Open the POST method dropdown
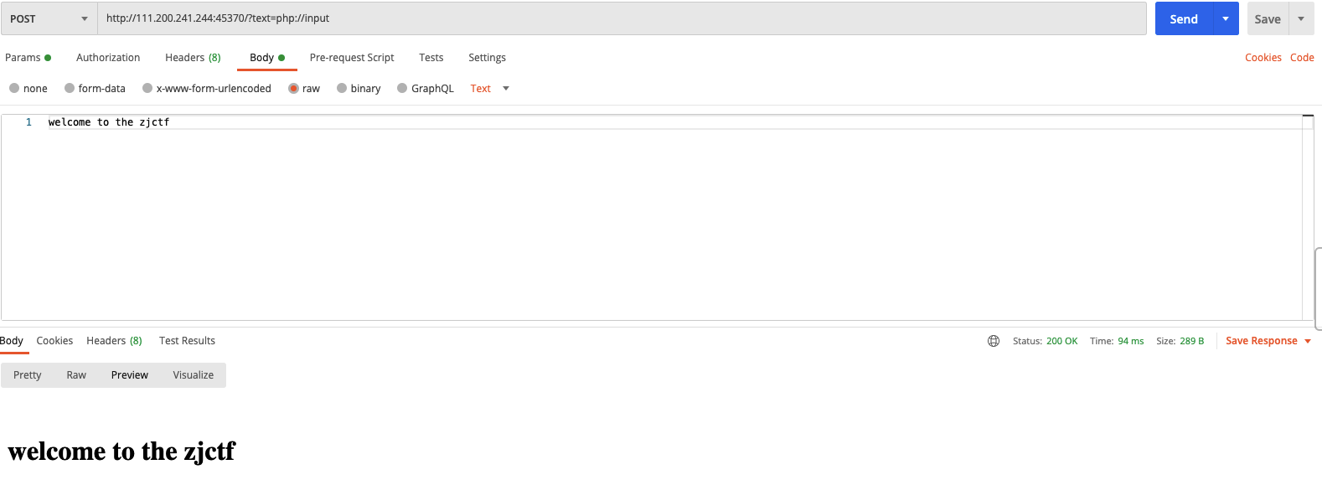Viewport: 1322px width, 485px height. pyautogui.click(x=49, y=18)
